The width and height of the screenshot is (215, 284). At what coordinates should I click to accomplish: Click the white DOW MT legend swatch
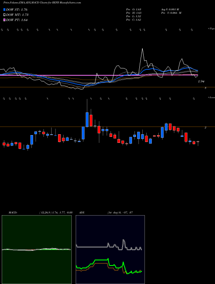tap(4, 15)
